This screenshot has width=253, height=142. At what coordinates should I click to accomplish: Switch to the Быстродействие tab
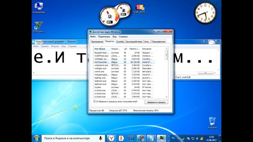[134, 41]
